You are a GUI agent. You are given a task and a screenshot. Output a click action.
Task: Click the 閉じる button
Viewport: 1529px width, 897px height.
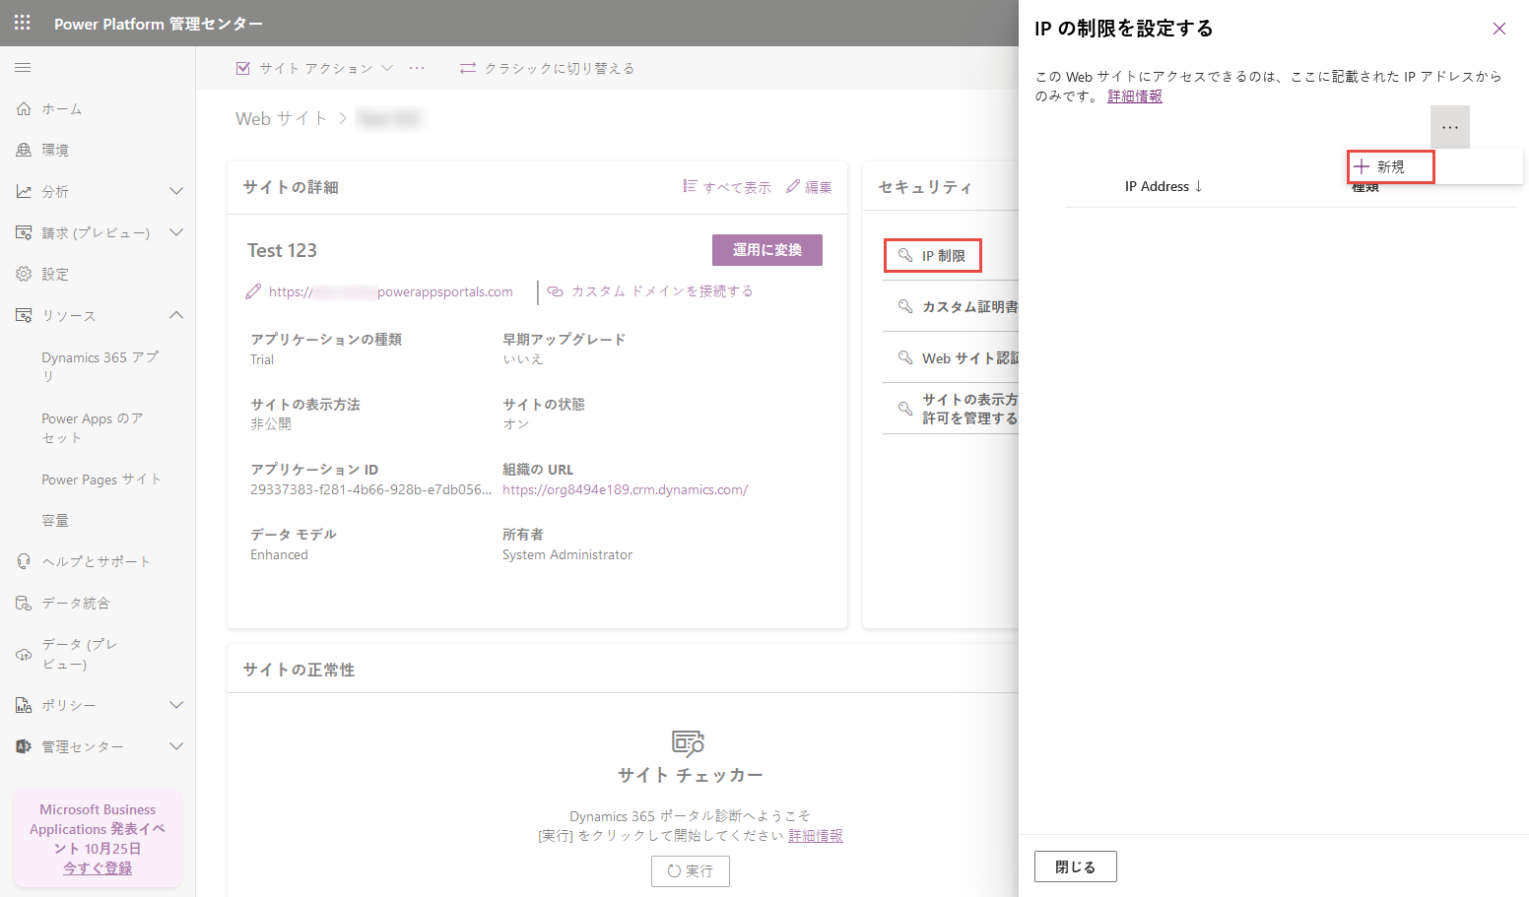1076,866
